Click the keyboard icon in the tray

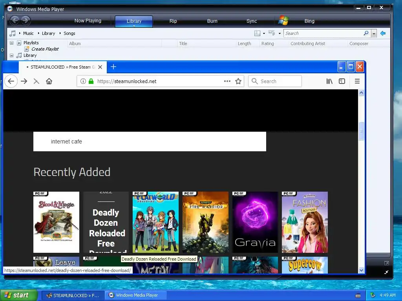coord(358,296)
